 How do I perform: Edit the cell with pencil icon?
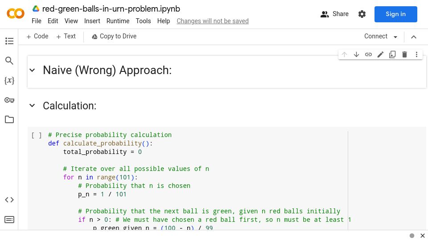pyautogui.click(x=380, y=54)
